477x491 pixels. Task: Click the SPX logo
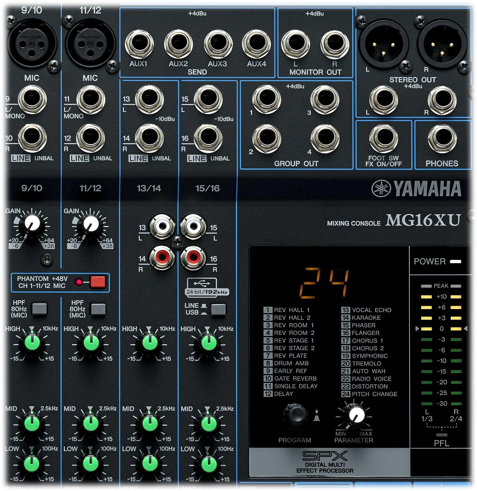tap(325, 456)
